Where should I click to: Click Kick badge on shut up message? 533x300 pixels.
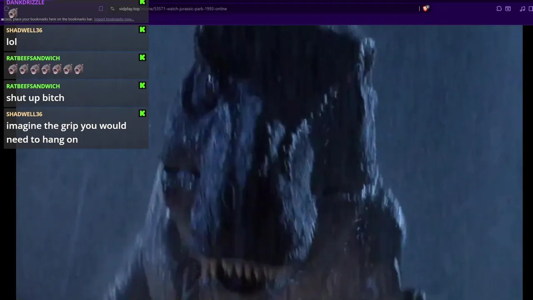[x=142, y=85]
